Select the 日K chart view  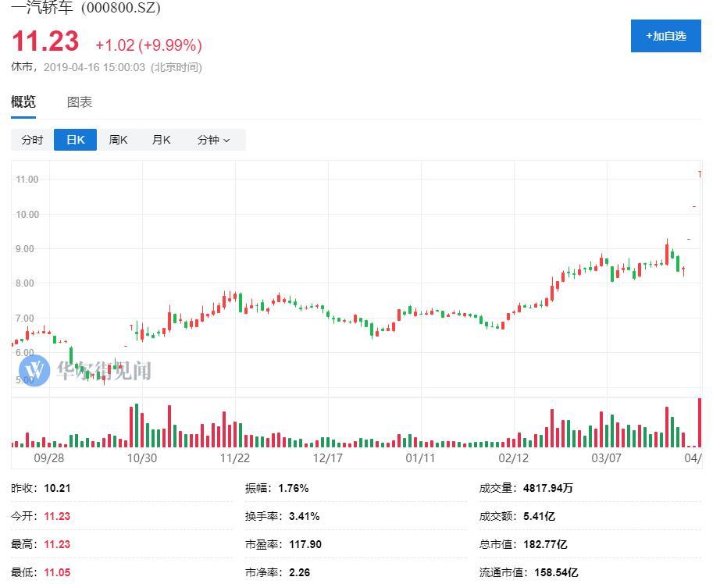point(75,140)
